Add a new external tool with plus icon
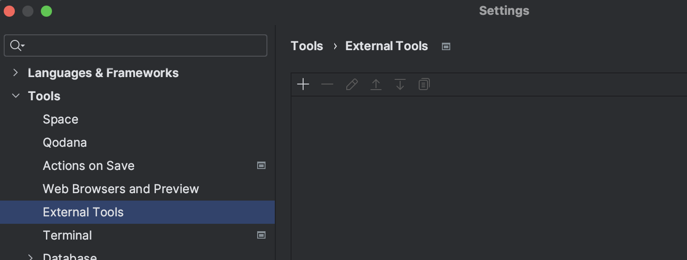The image size is (687, 260). point(303,84)
